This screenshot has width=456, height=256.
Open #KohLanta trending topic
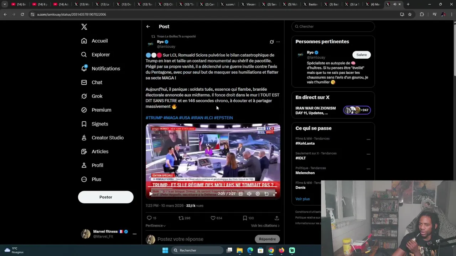tap(305, 143)
